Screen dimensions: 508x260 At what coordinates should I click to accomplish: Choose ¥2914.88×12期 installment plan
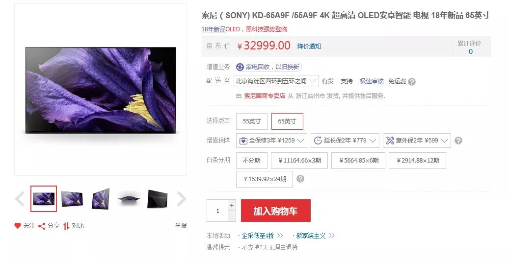pyautogui.click(x=418, y=161)
